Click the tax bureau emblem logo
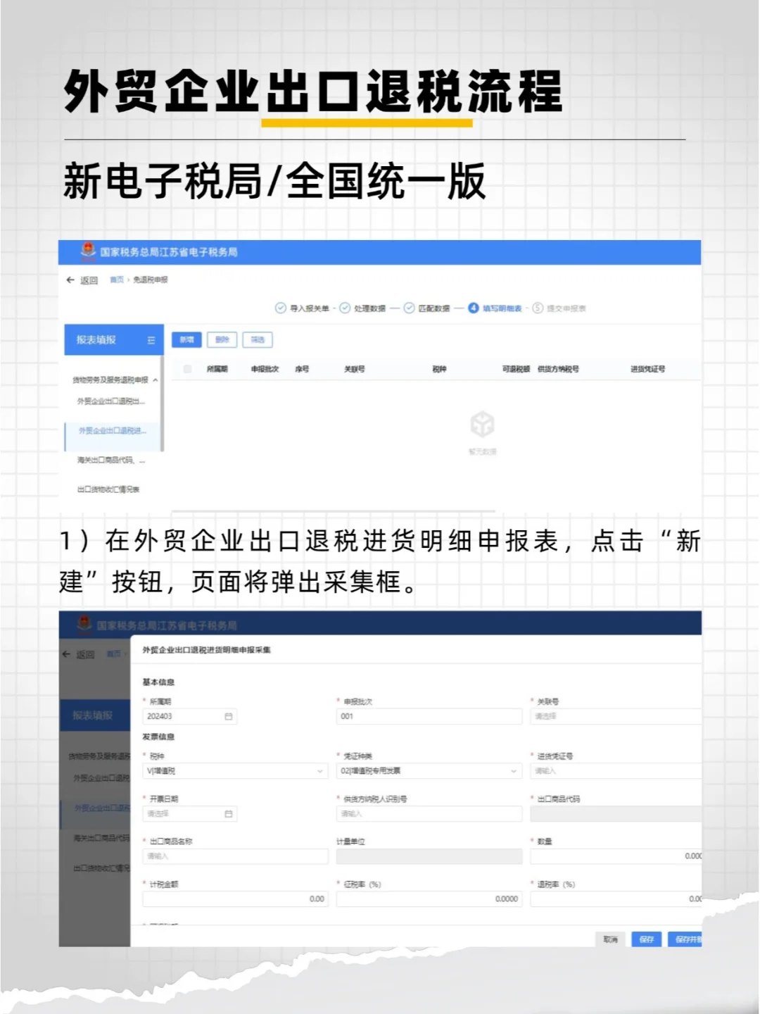This screenshot has width=760, height=1014. coord(87,251)
